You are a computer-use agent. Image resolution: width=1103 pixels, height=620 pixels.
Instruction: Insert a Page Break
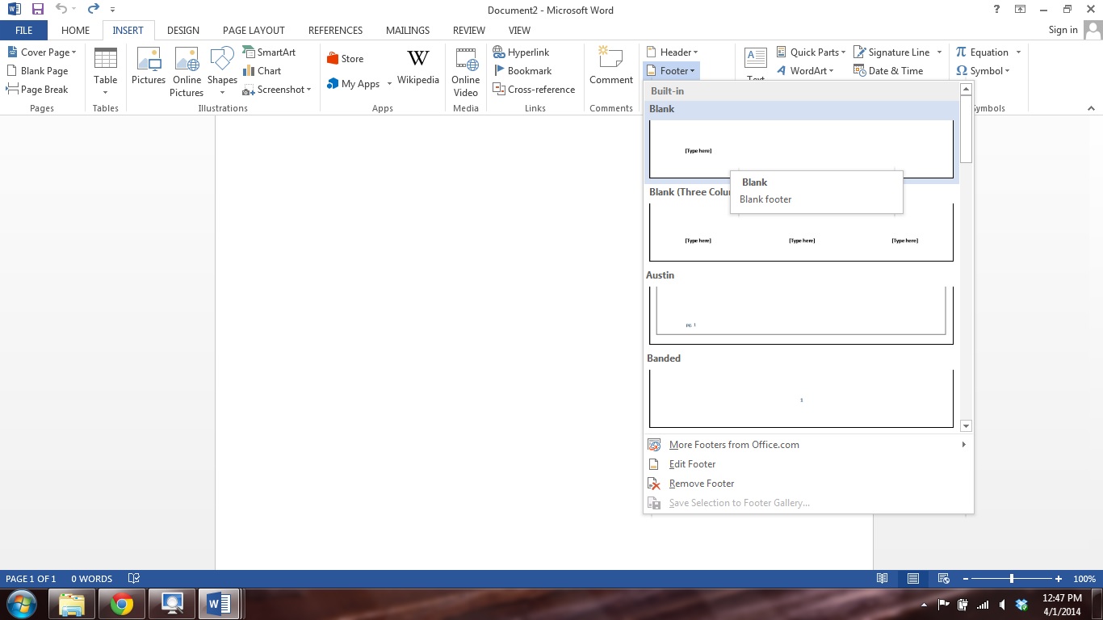[x=38, y=90]
